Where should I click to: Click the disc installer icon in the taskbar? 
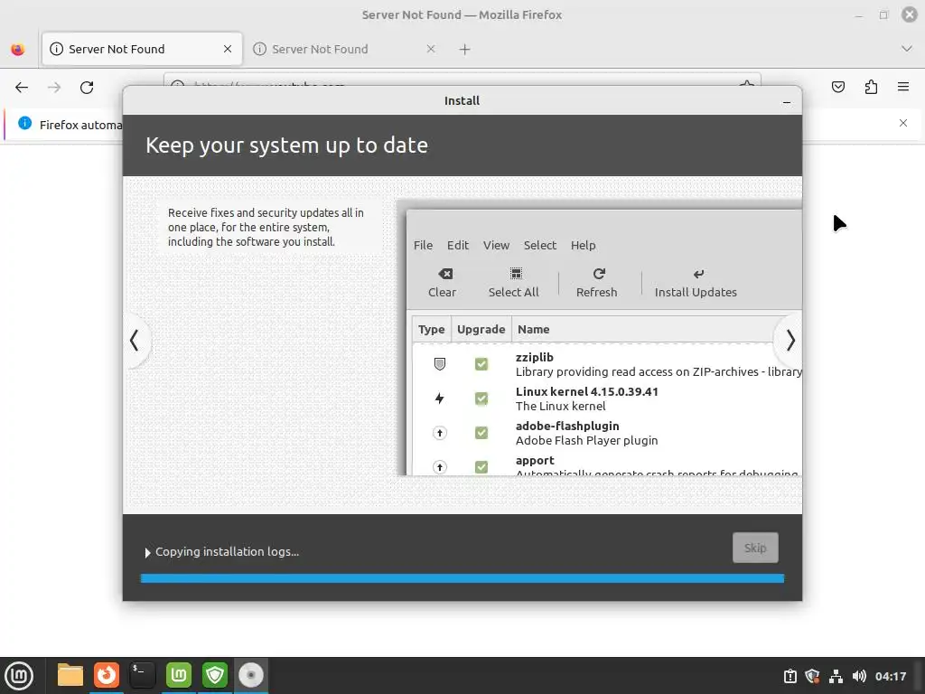point(251,675)
